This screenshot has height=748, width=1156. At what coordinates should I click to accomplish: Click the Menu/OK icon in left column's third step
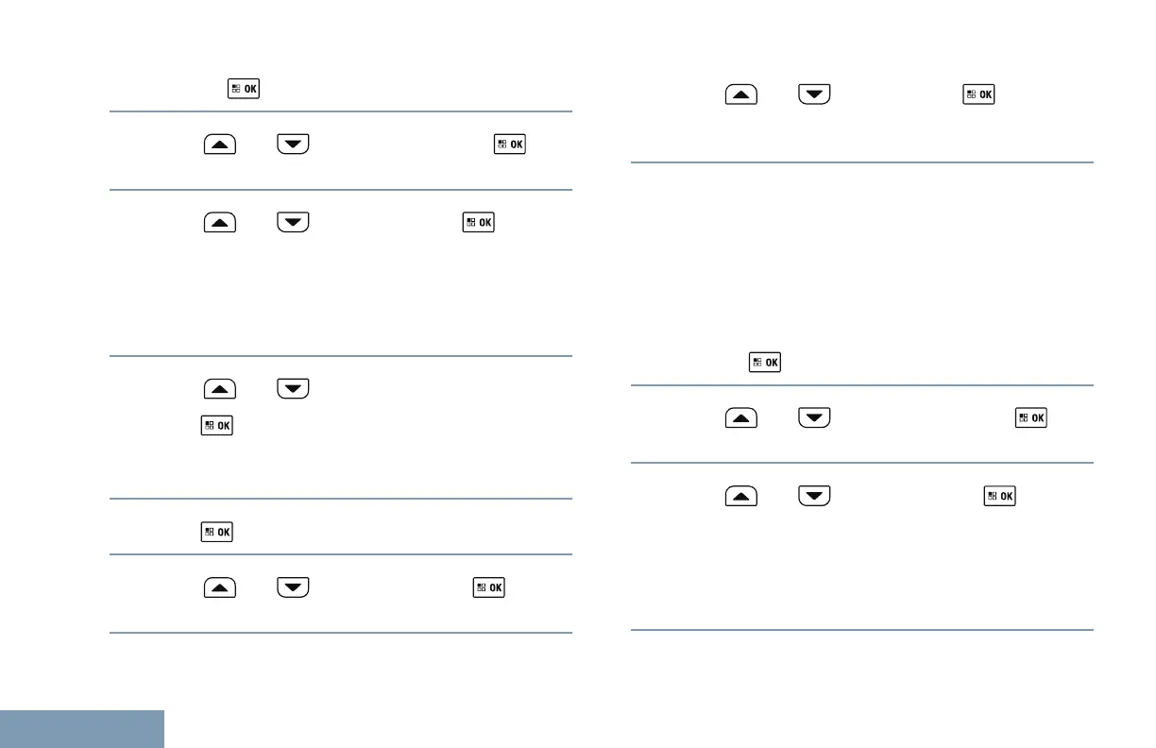tap(479, 223)
